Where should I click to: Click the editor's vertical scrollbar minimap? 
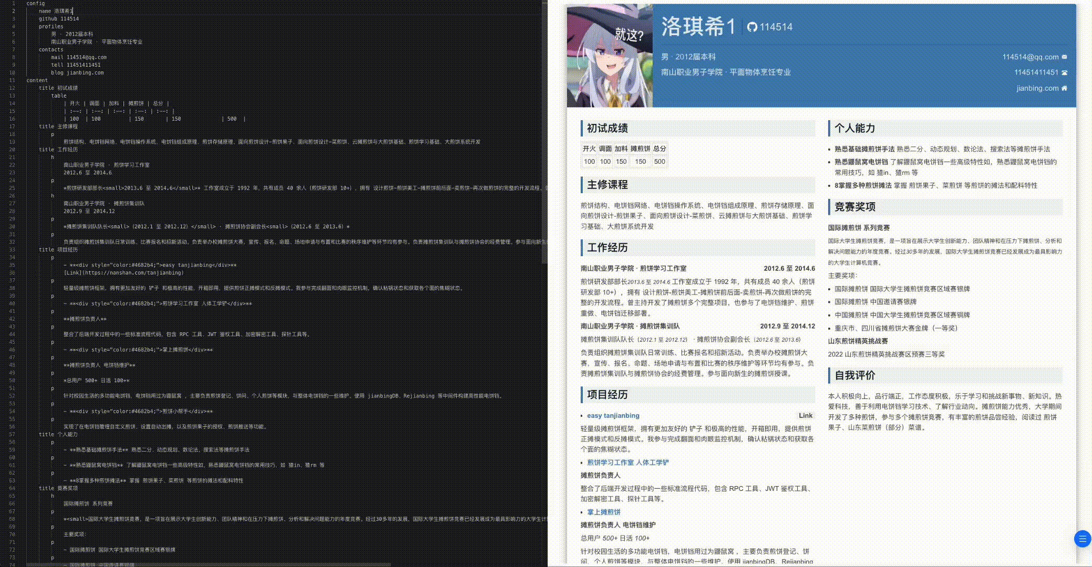click(544, 131)
